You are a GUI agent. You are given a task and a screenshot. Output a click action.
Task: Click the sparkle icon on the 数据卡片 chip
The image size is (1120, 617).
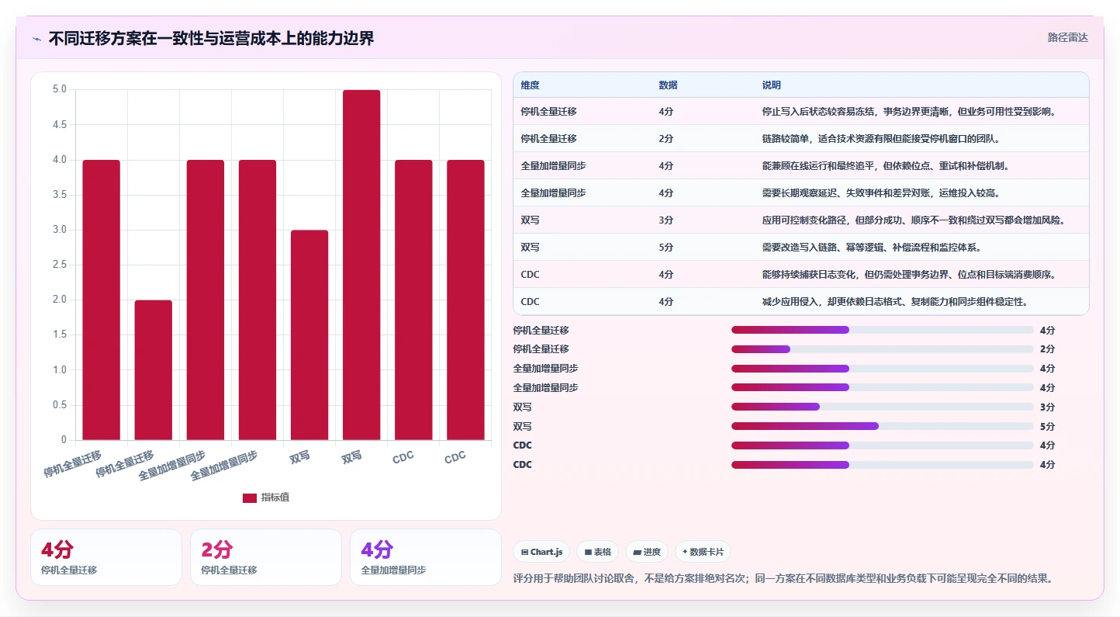685,552
